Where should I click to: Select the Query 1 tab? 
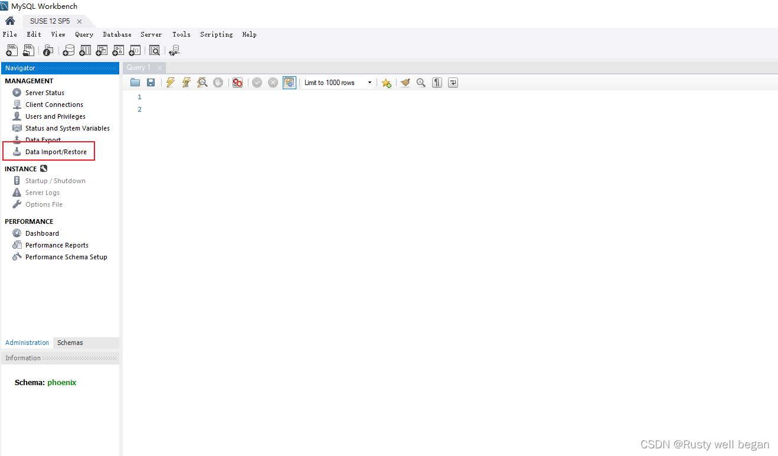pos(139,68)
